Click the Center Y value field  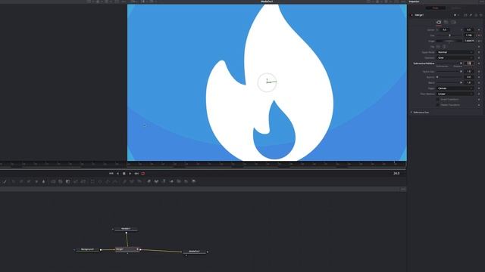click(x=469, y=30)
